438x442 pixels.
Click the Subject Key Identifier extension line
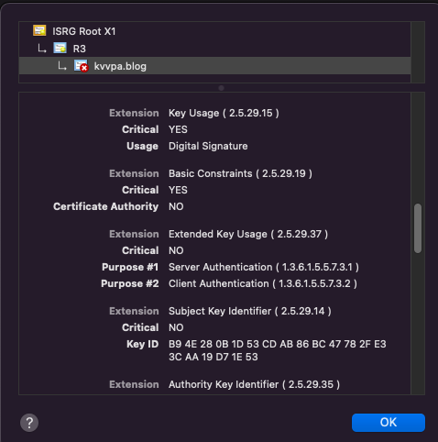coord(250,311)
